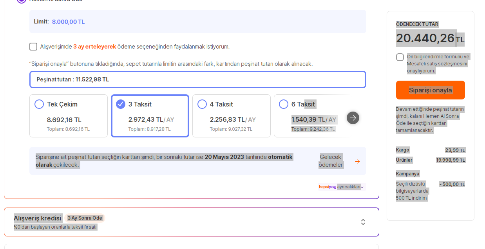Viewport: 485px width, 249px height.
Task: Enable the 3 ay erteleyerek payment checkbox
Action: [33, 47]
